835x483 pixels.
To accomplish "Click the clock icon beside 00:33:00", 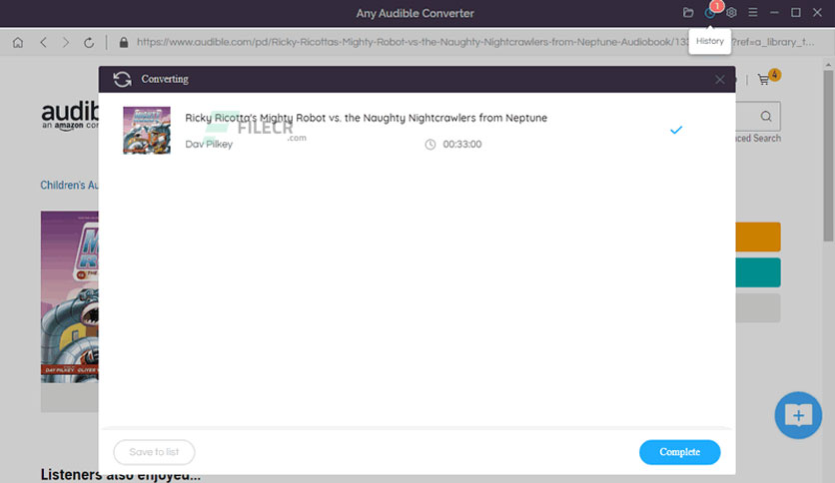I will coord(429,144).
